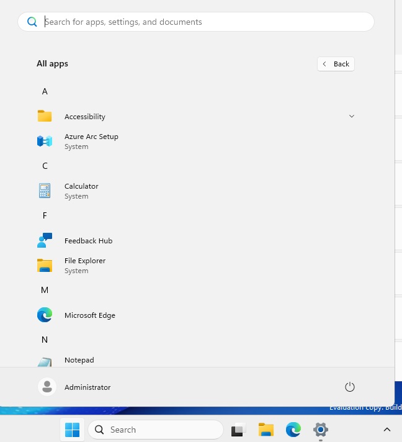Jump to letter A section header
This screenshot has height=442, width=402.
(x=45, y=91)
